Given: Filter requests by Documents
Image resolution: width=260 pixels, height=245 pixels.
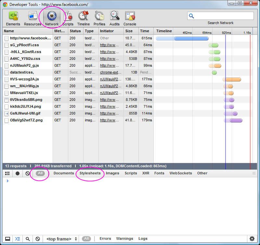Looking at the screenshot, I should pos(64,173).
